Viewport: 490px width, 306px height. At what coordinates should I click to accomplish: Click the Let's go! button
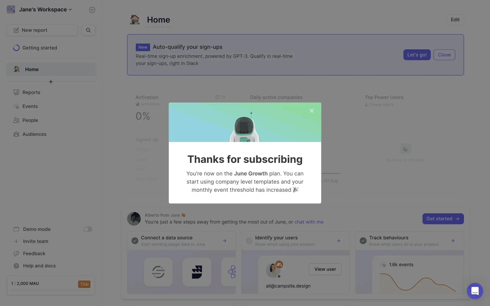[x=417, y=55]
